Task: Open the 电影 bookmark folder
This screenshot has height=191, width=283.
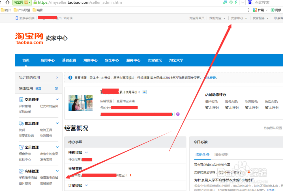Action: [x=38, y=10]
